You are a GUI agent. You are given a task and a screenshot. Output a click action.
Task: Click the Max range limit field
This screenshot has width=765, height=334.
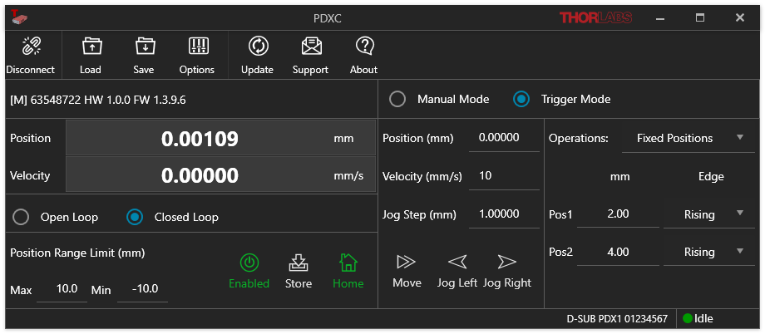pos(62,289)
